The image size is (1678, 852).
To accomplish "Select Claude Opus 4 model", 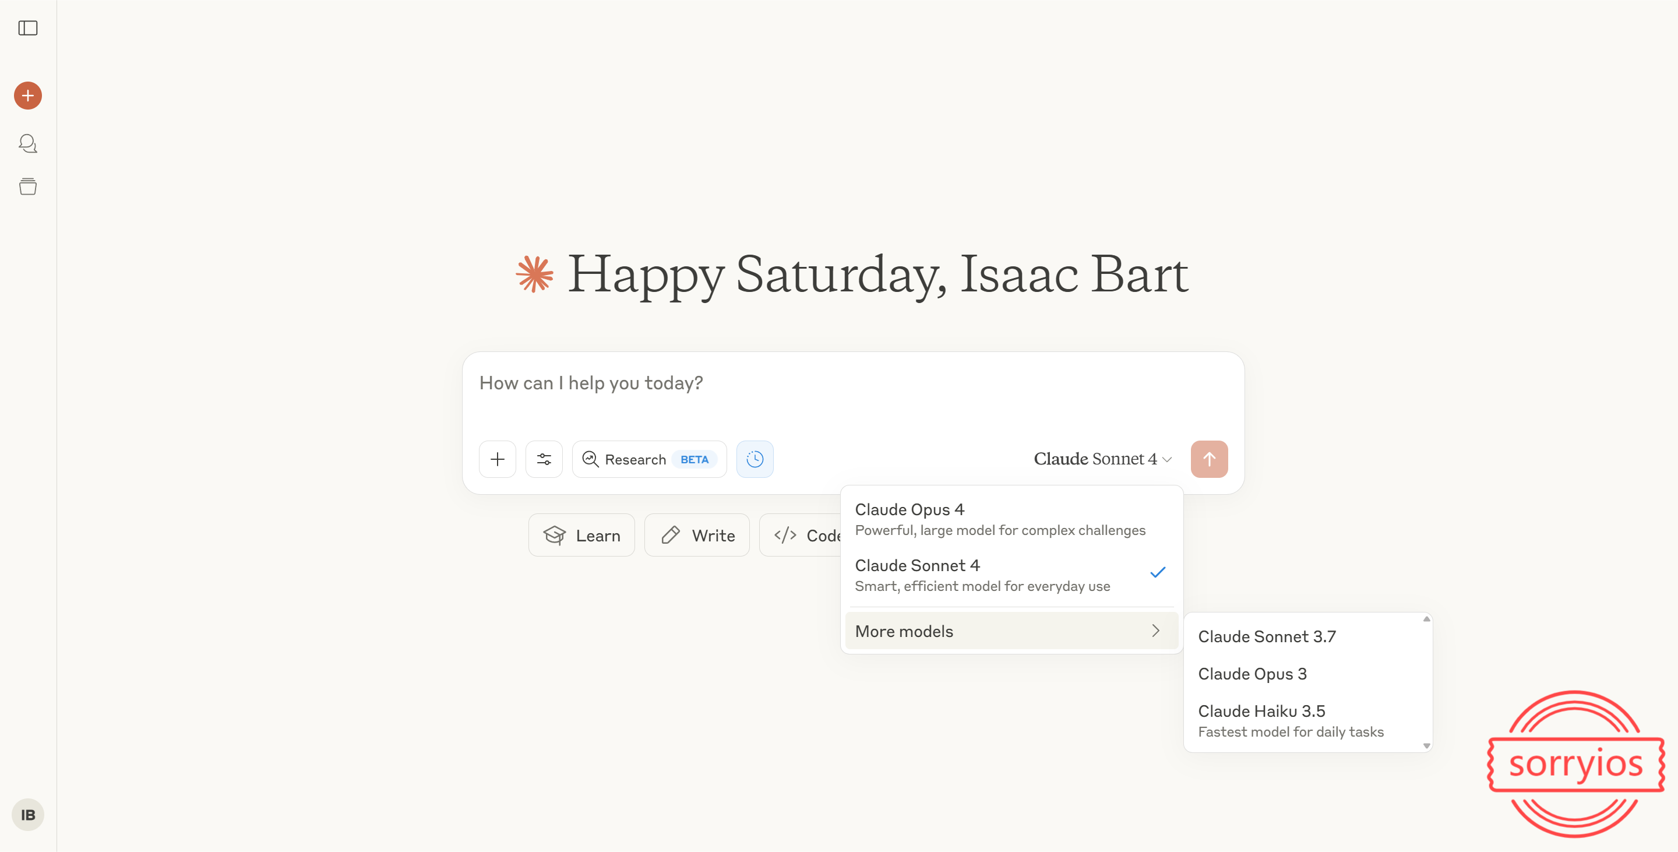I will [x=1011, y=519].
